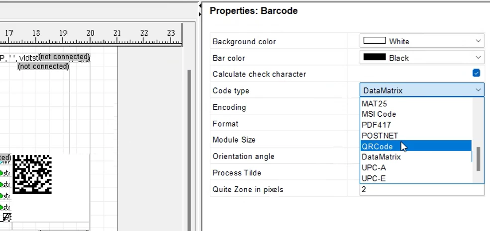Image resolution: width=490 pixels, height=231 pixels.
Task: Click the black bar color swatch
Action: pos(375,57)
